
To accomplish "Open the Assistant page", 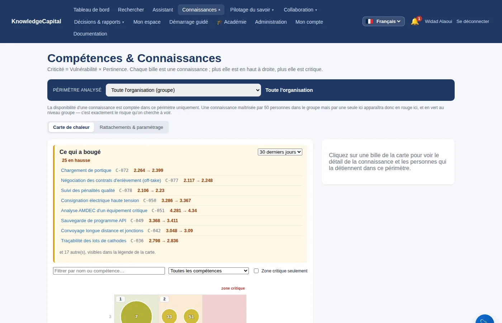I will pyautogui.click(x=163, y=10).
